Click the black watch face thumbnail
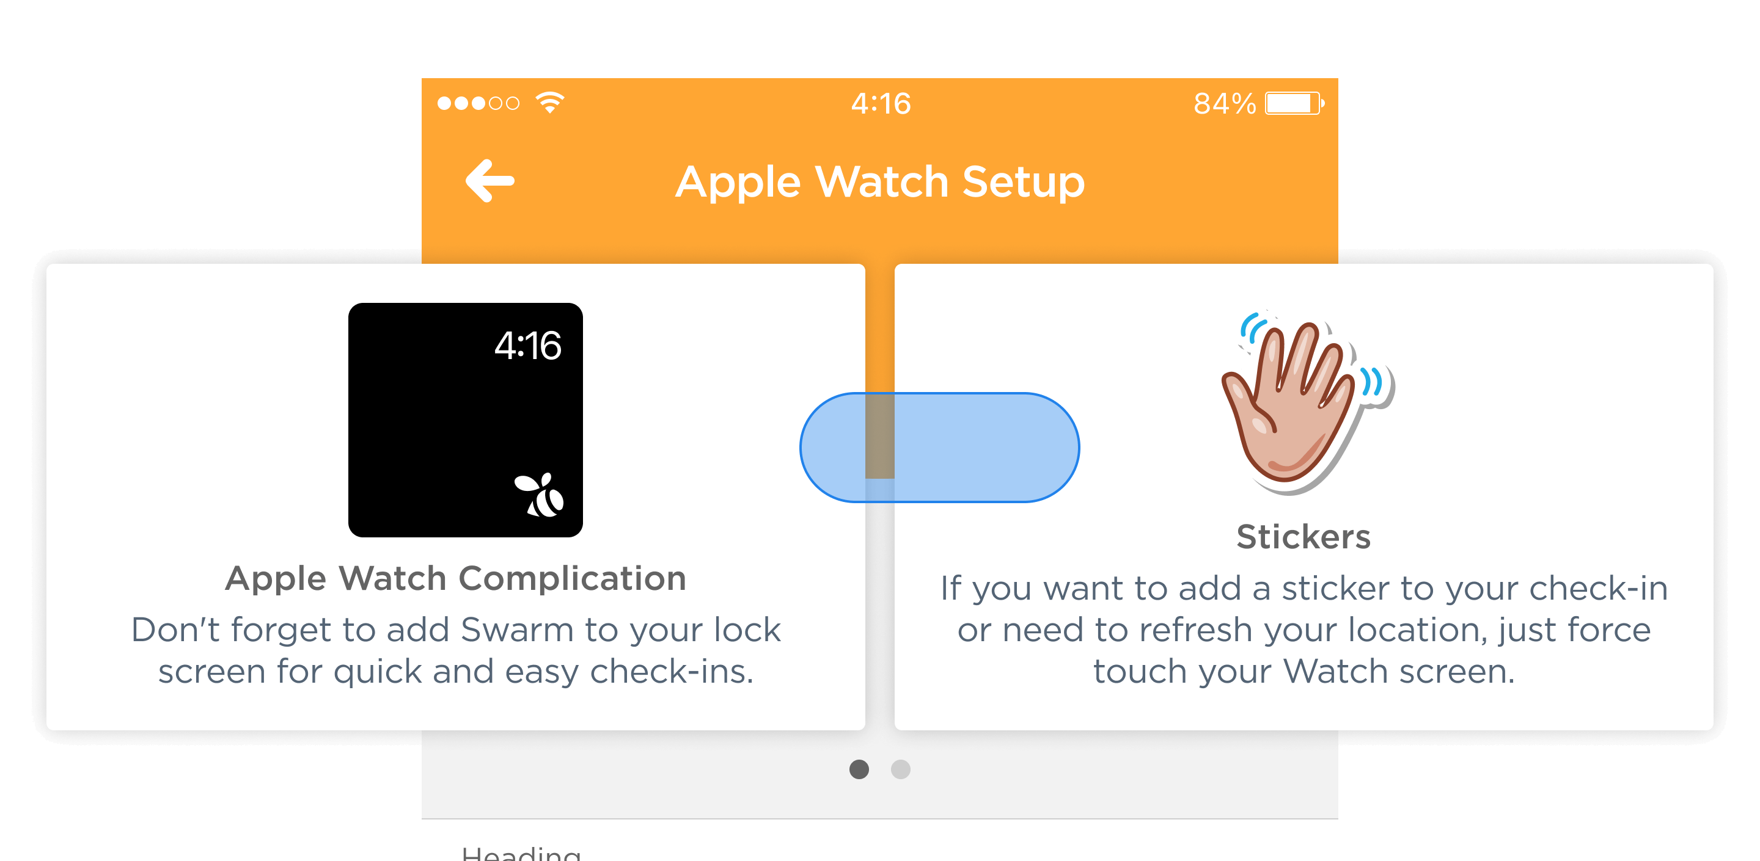1760x861 pixels. [x=465, y=420]
